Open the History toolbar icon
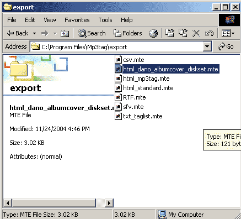241x219 pixels. coord(153,33)
